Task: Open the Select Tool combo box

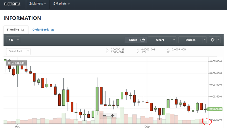Action: [x=18, y=51]
